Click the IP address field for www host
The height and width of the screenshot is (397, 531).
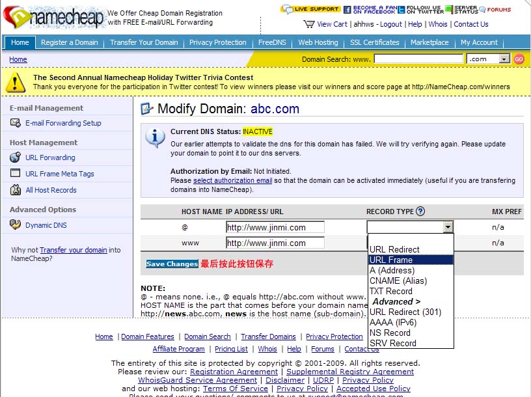point(275,243)
